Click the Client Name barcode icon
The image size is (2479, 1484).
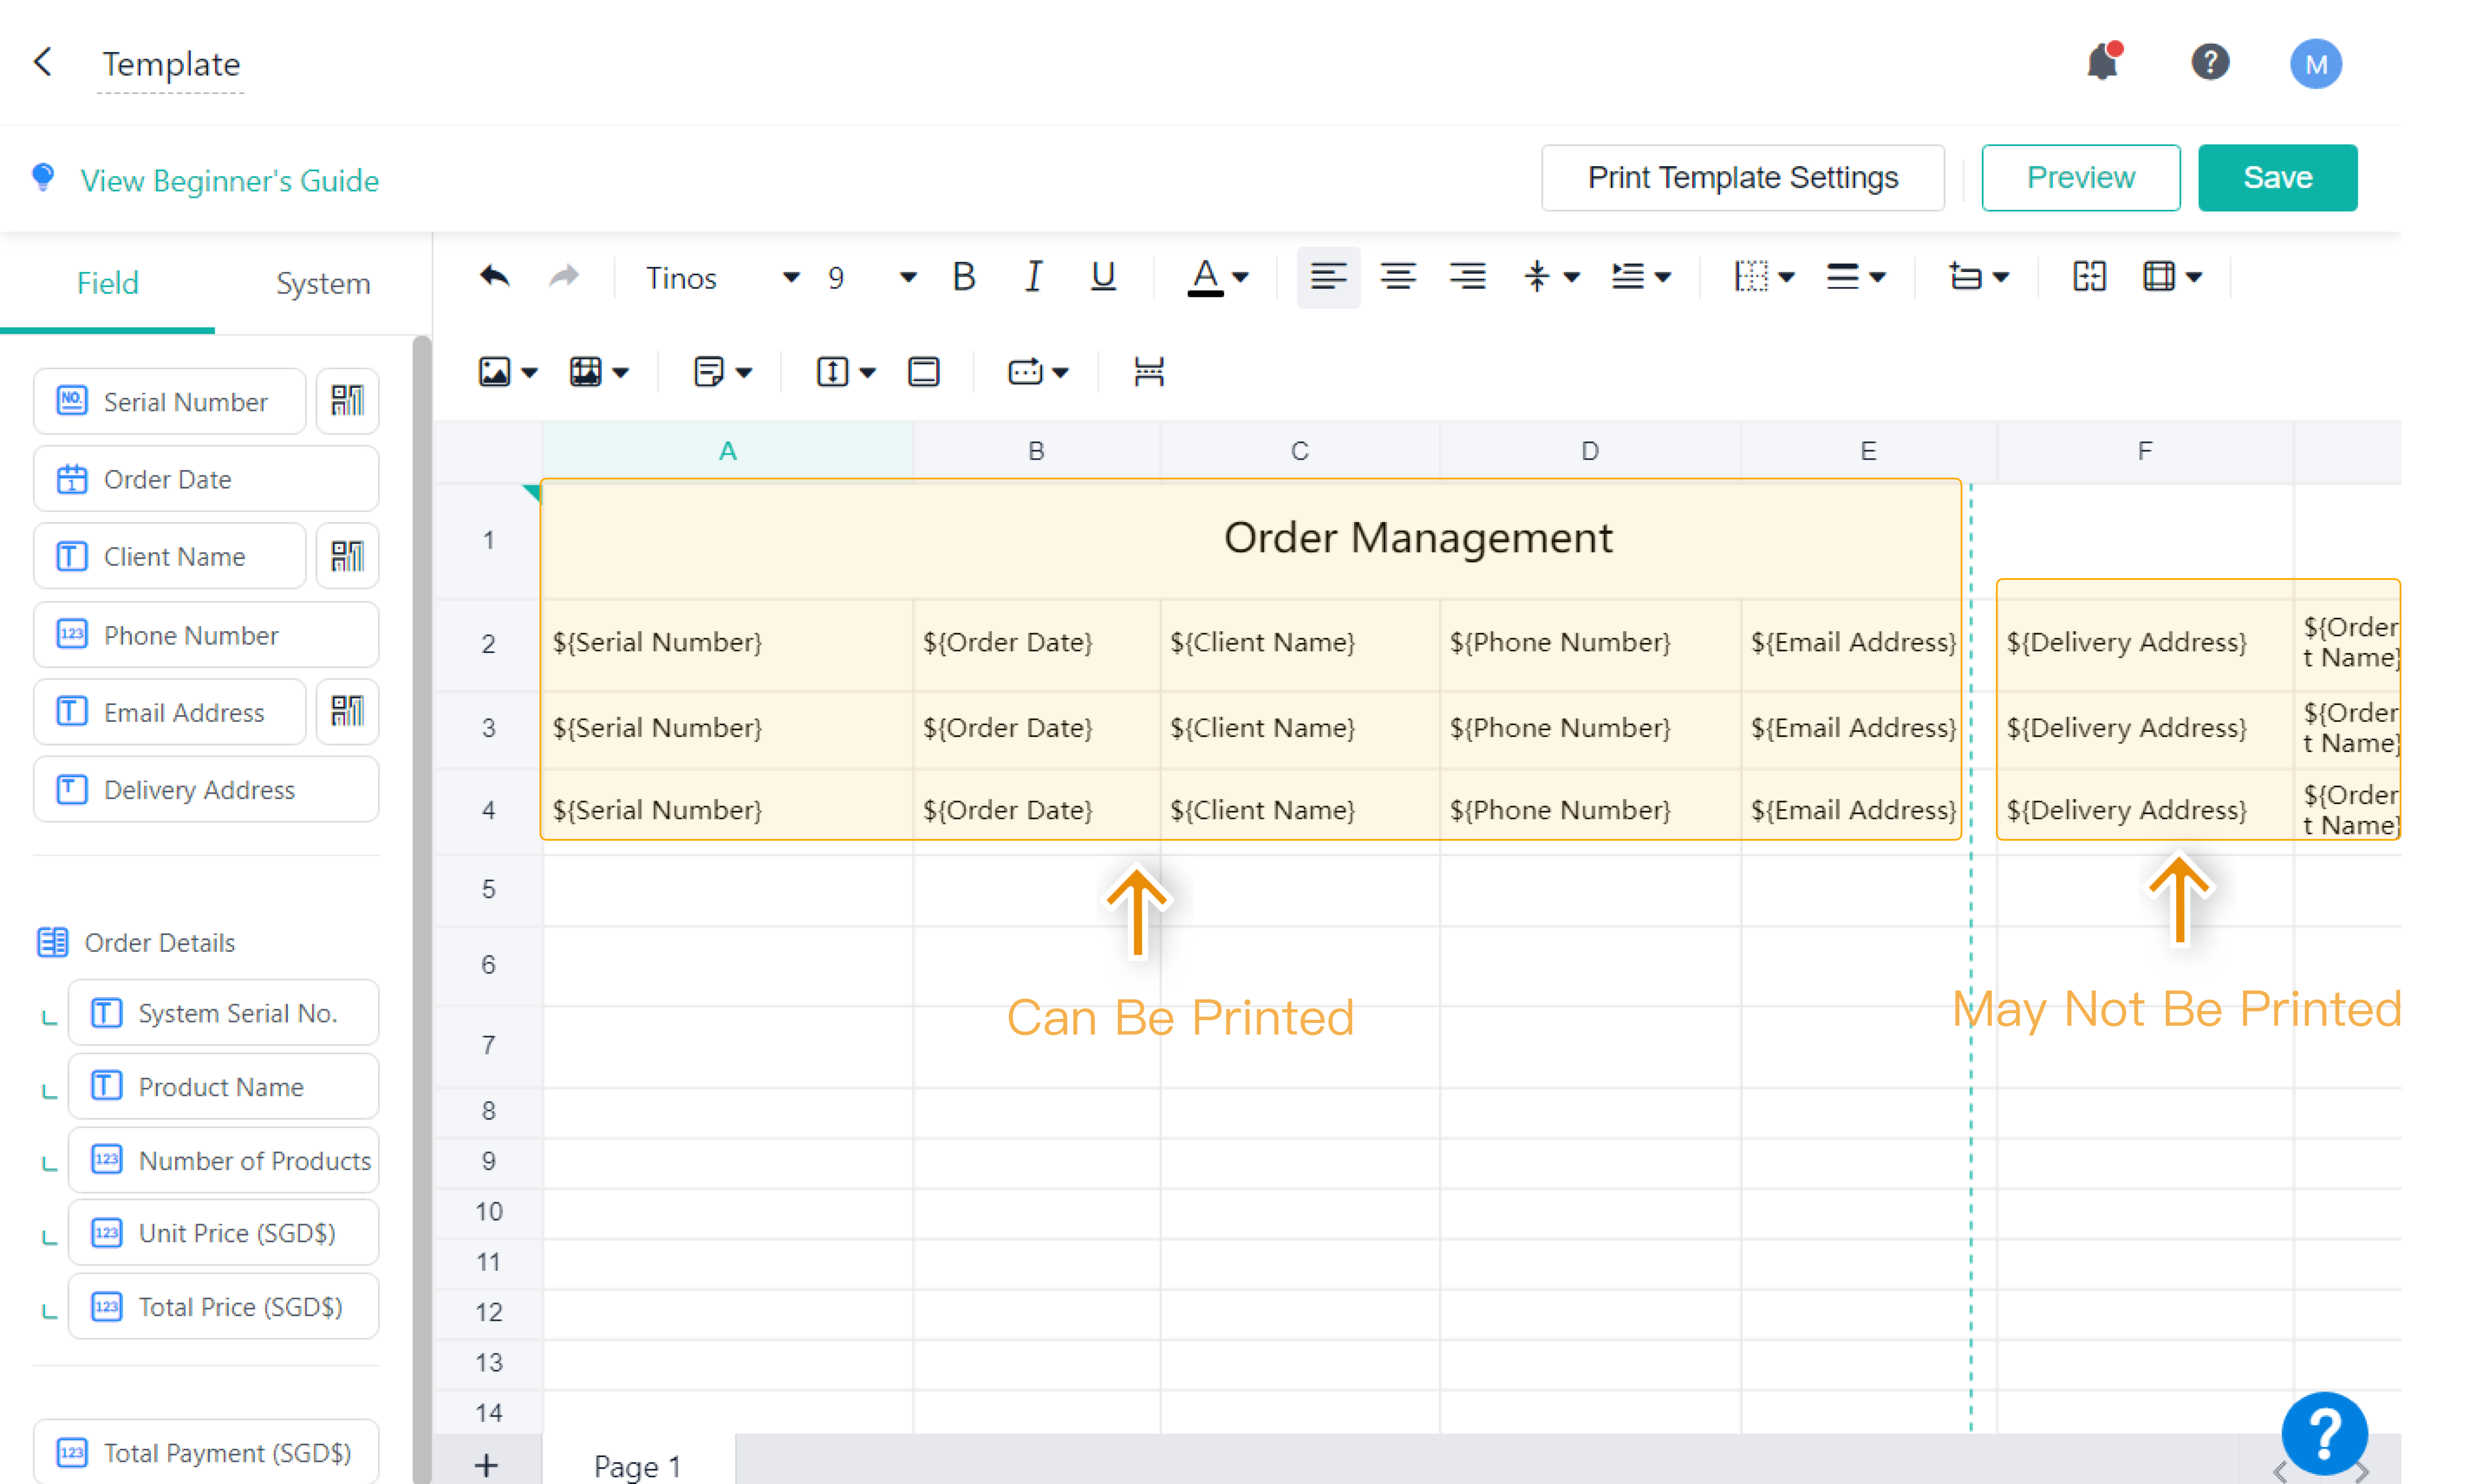point(347,556)
